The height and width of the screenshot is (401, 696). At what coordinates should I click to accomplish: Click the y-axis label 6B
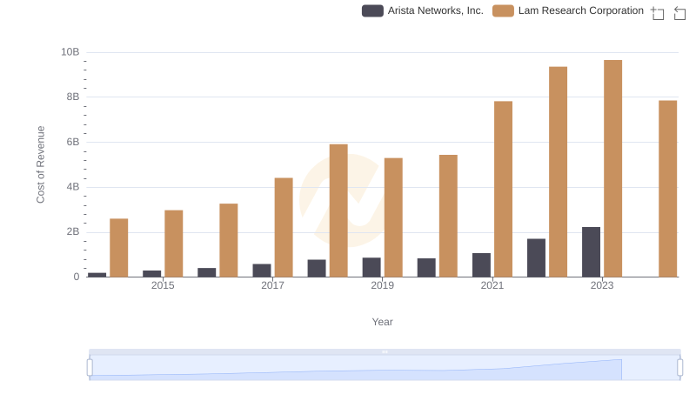73,142
